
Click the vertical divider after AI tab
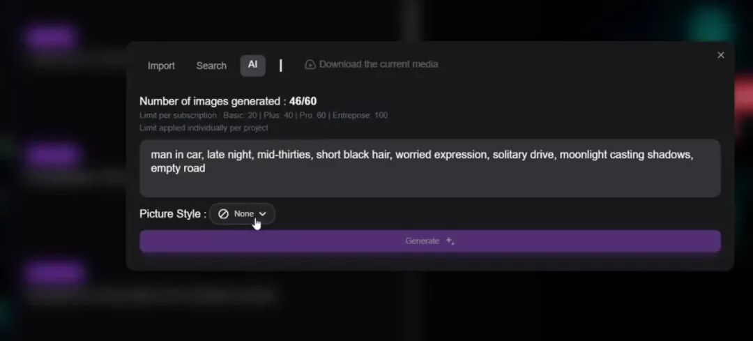tap(281, 66)
